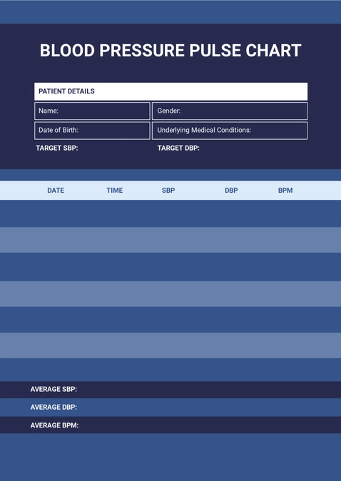
Task: Click the AVERAGE DBP row
Action: [170, 407]
